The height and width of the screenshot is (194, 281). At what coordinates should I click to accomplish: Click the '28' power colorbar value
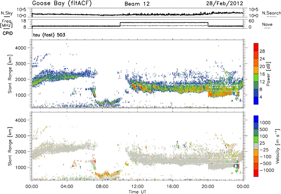262,51
